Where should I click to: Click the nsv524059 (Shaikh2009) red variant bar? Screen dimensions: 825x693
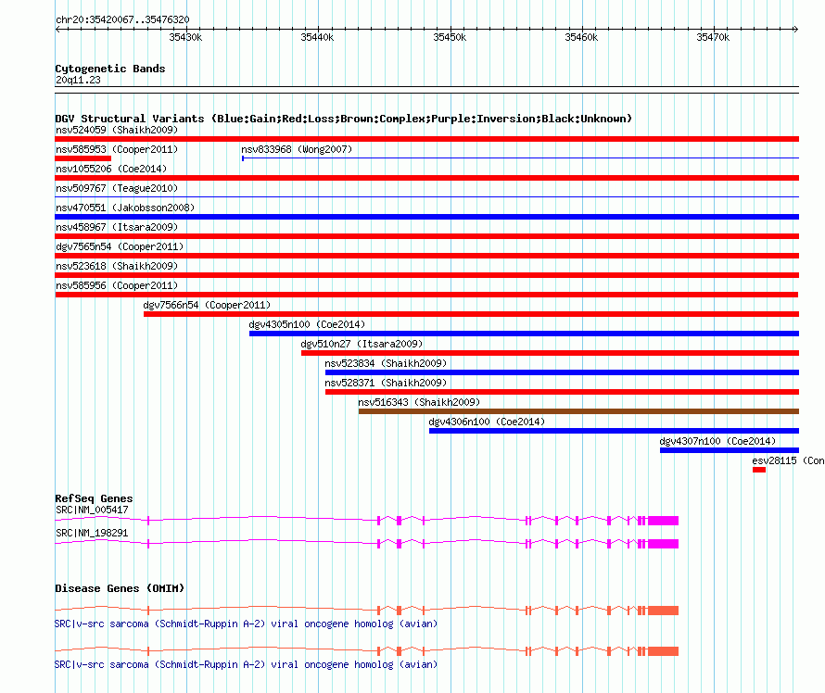coord(426,139)
